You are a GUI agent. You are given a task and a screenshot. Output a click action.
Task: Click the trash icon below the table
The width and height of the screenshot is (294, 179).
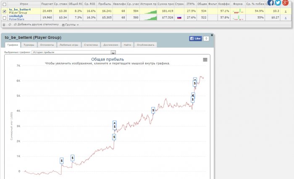[x=4, y=25]
